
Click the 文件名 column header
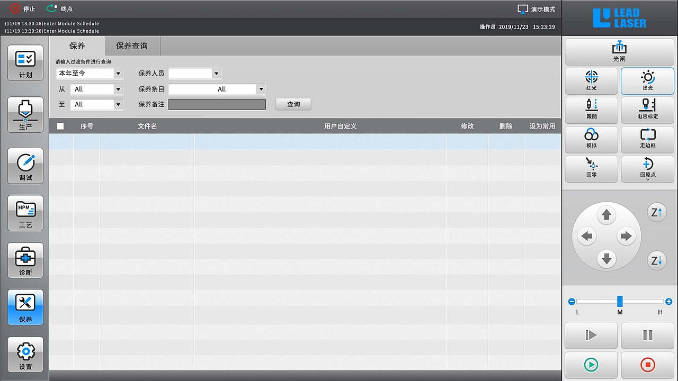[x=147, y=126]
